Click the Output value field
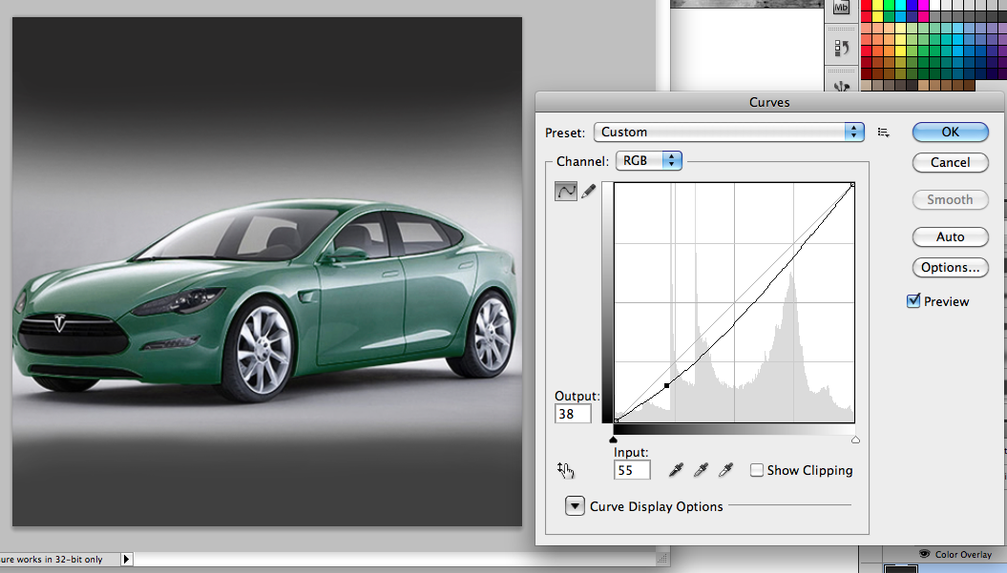Viewport: 1007px width, 573px height. [x=573, y=414]
